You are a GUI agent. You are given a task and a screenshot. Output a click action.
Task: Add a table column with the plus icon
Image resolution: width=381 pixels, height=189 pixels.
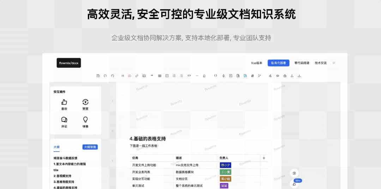tap(264, 158)
